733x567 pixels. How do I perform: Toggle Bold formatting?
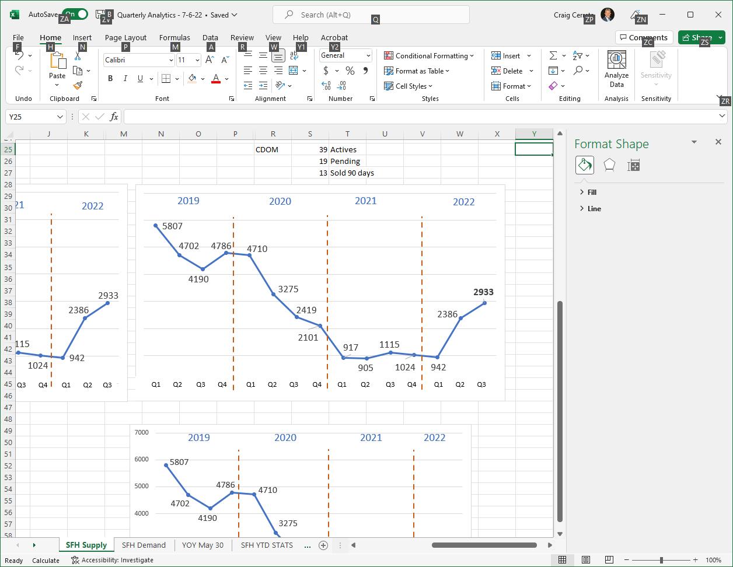(110, 78)
